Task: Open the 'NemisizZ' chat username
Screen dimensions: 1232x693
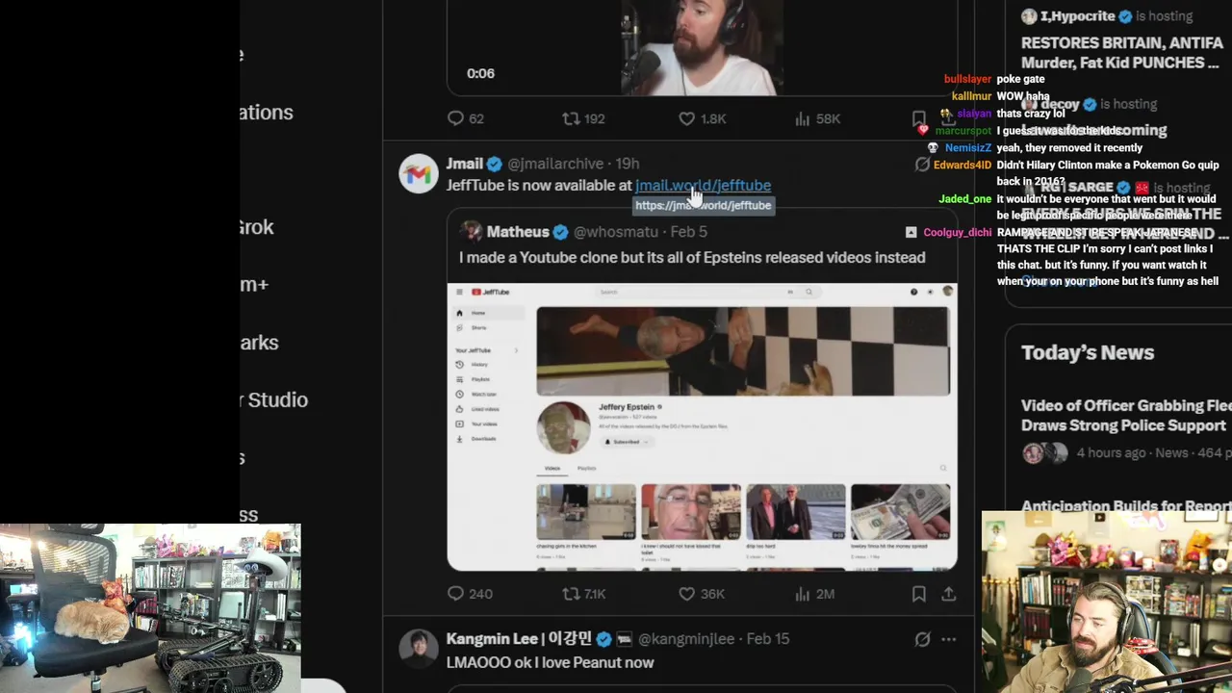Action: point(967,147)
